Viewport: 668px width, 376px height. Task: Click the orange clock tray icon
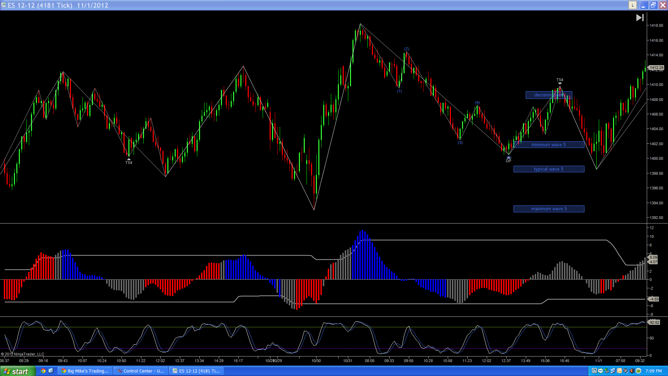tap(619, 371)
